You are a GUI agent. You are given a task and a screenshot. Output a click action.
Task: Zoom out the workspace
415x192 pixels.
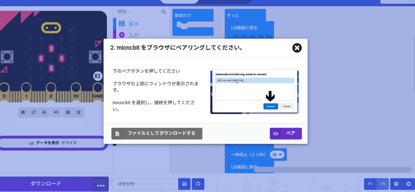click(x=396, y=184)
